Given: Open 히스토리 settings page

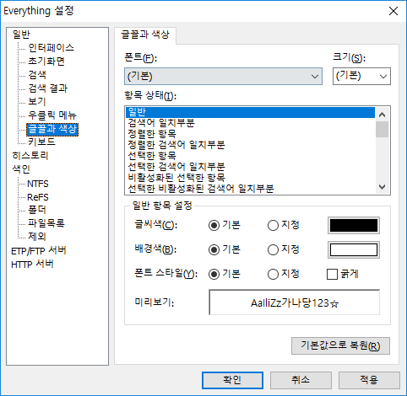Looking at the screenshot, I should pyautogui.click(x=30, y=155).
